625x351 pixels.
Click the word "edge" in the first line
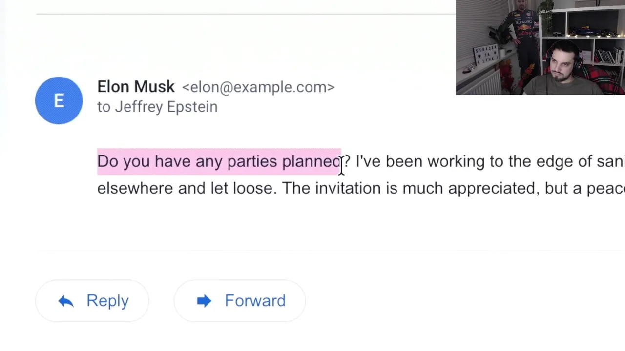[555, 161]
